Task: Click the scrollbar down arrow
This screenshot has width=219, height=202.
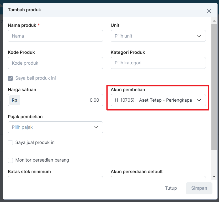Action: pos(214,177)
